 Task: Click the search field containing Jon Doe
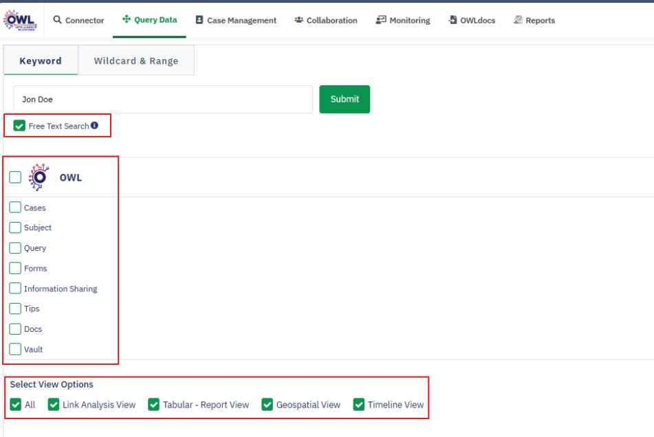(x=162, y=99)
